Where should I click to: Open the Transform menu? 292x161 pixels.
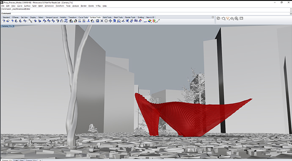pos(60,6)
